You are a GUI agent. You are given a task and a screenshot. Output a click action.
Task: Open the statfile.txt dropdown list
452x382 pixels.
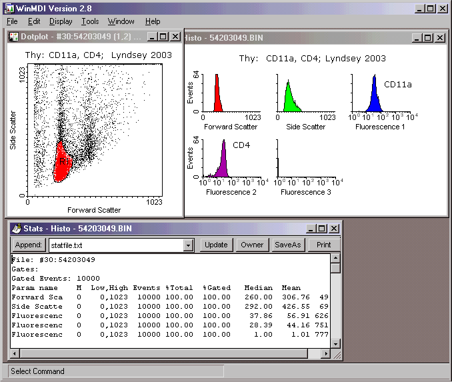[189, 245]
